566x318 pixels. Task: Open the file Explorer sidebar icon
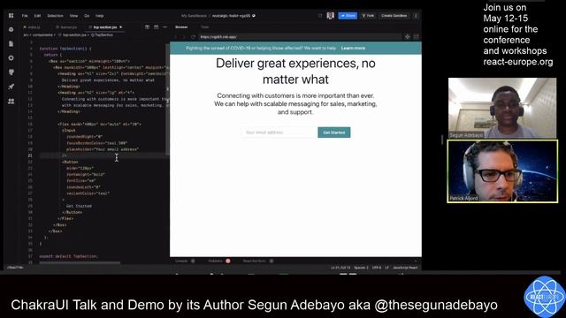(x=11, y=43)
